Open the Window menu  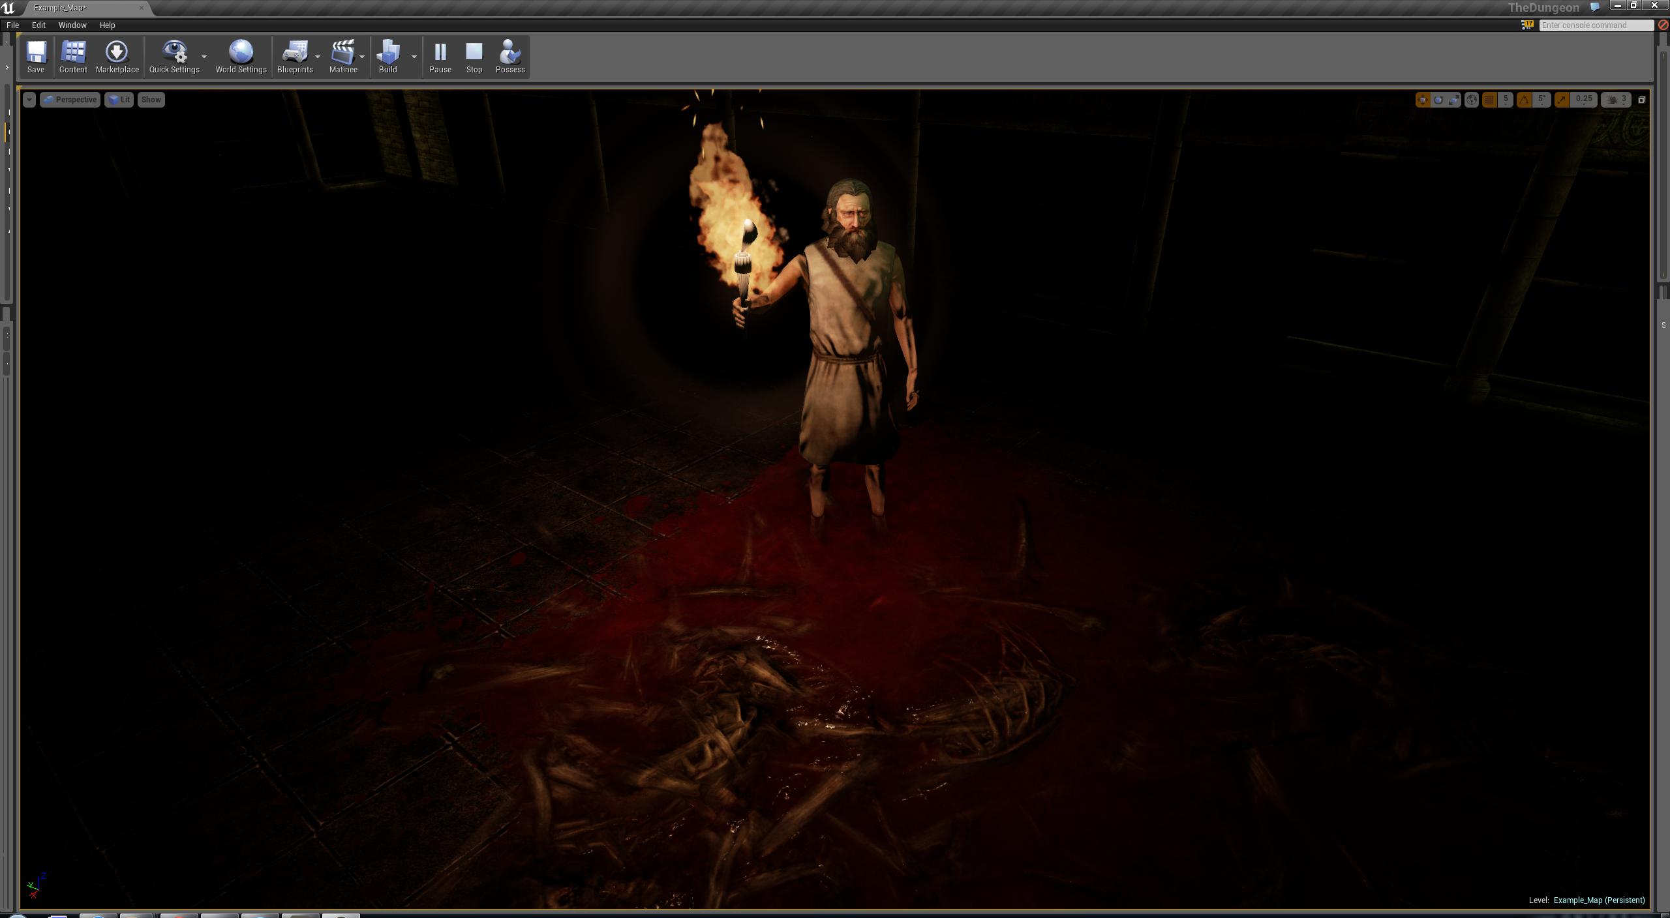pyautogui.click(x=72, y=25)
